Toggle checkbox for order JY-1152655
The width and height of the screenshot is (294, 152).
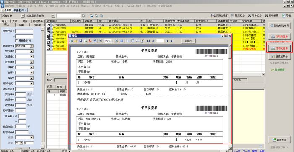[x=48, y=28]
